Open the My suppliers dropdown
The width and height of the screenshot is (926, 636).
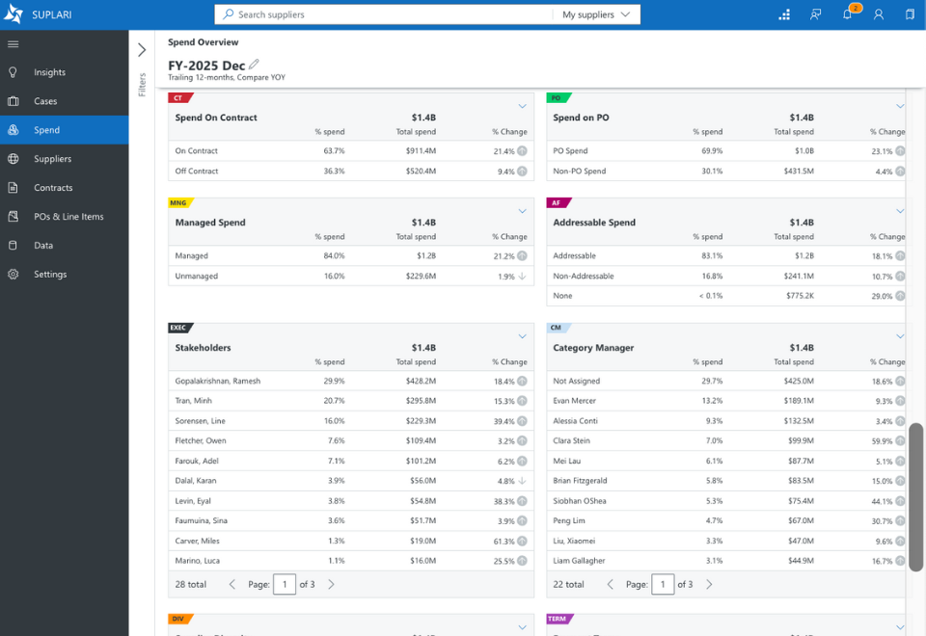[596, 14]
